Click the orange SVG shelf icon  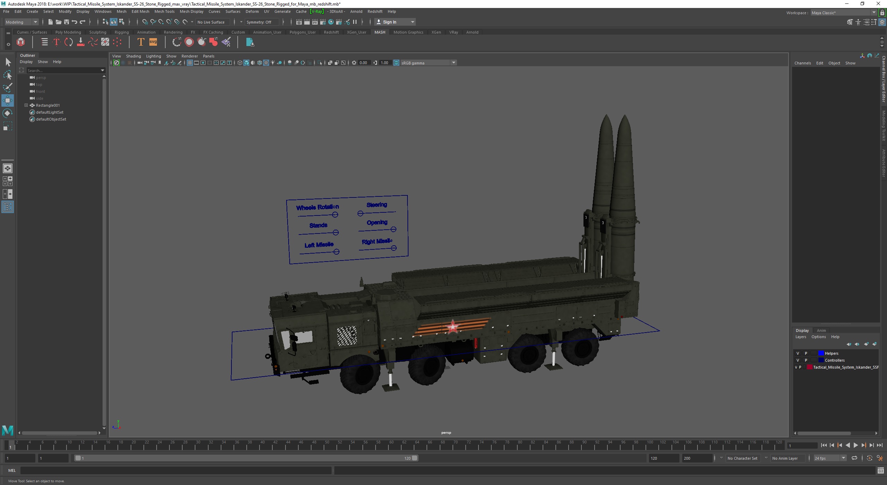[153, 42]
